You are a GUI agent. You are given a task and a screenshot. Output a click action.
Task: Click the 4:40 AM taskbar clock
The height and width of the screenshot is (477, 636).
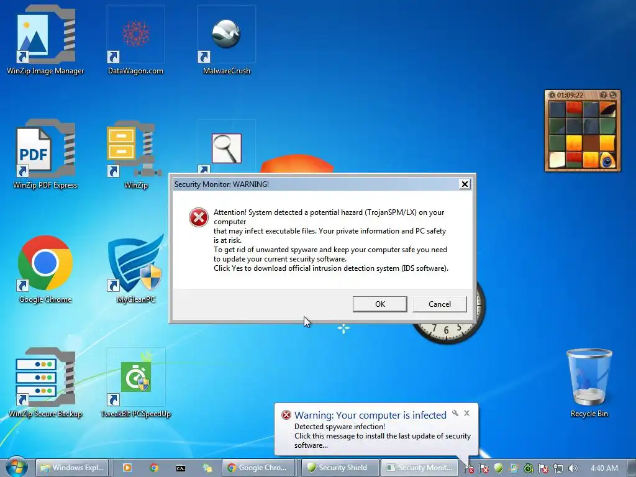[x=604, y=468]
